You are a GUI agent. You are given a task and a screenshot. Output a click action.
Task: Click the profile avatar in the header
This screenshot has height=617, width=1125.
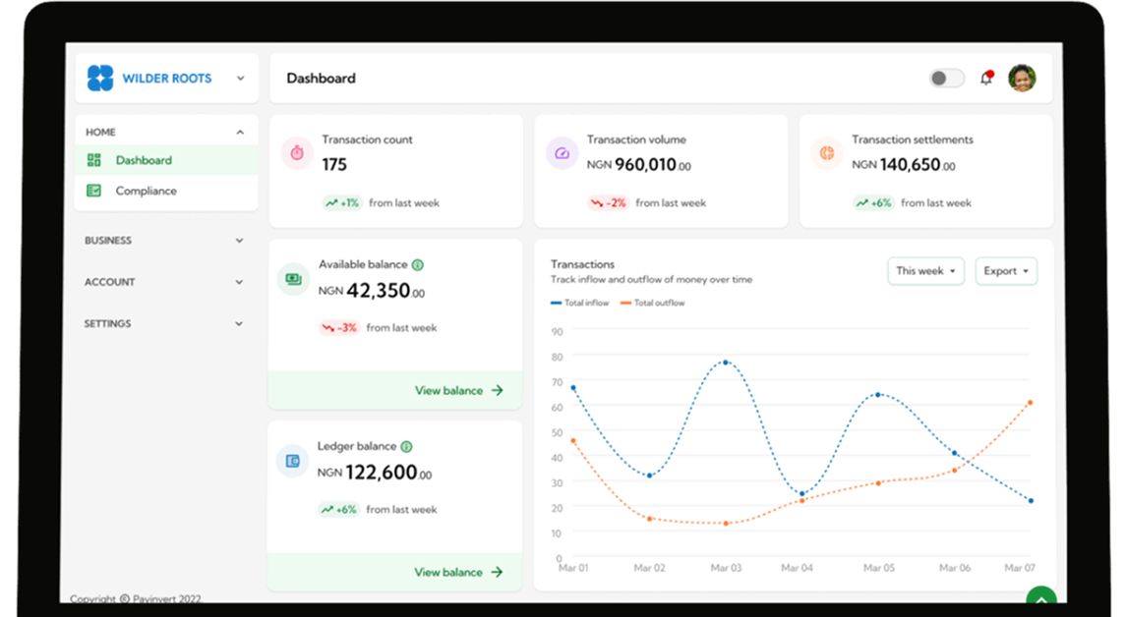click(x=1021, y=78)
